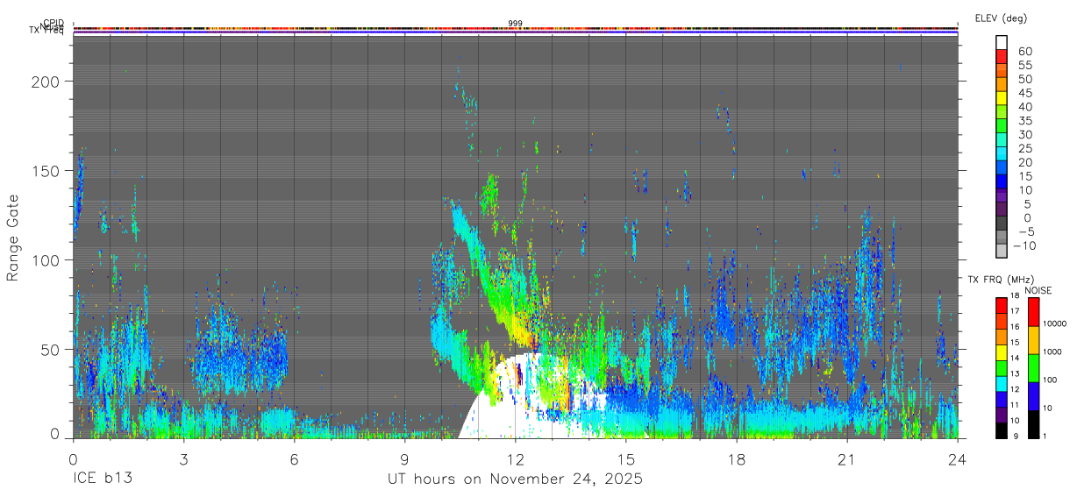Click the 'ELEV (deg)' colorbar title
This screenshot has height=497, width=1077.
pos(1001,18)
